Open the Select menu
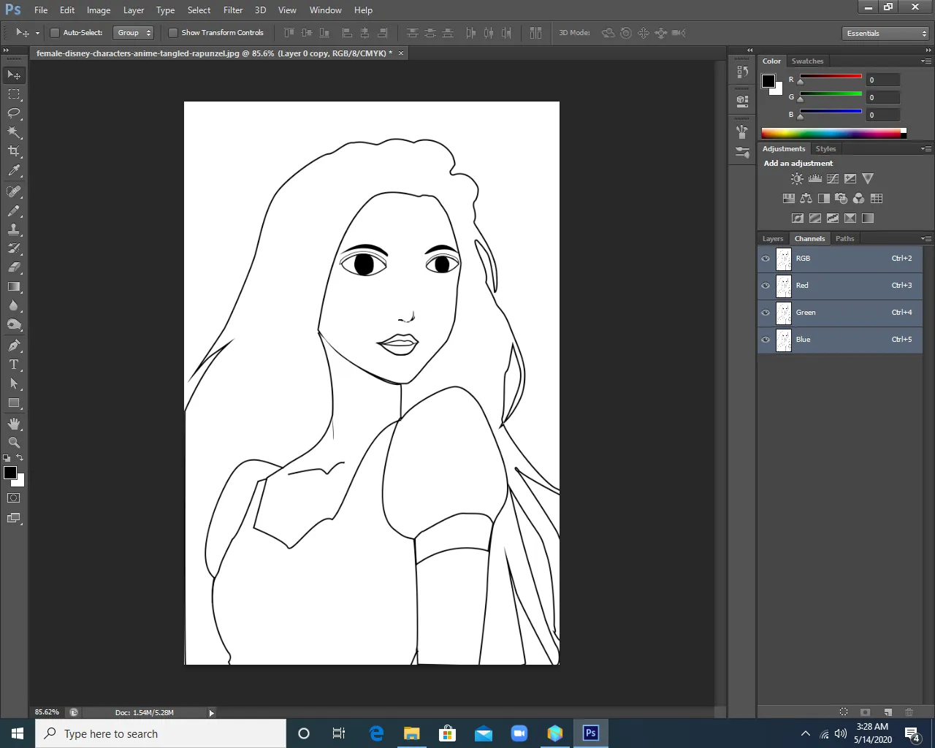 199,10
